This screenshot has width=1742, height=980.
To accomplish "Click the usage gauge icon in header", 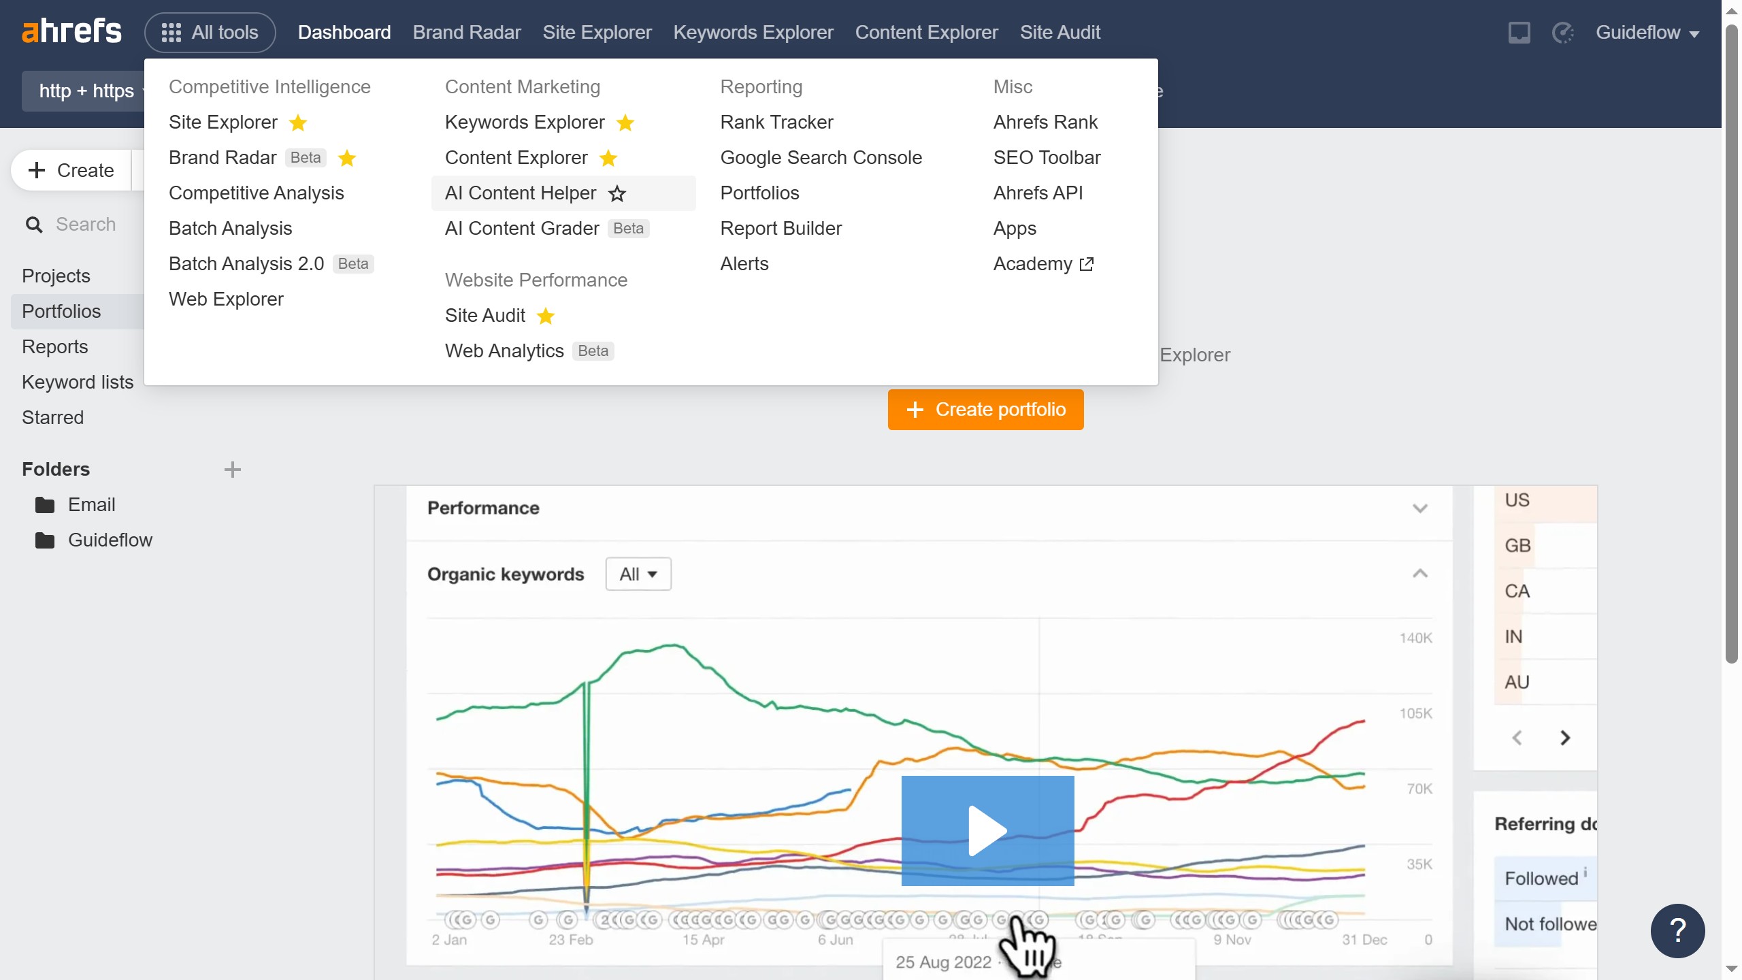I will 1562,33.
